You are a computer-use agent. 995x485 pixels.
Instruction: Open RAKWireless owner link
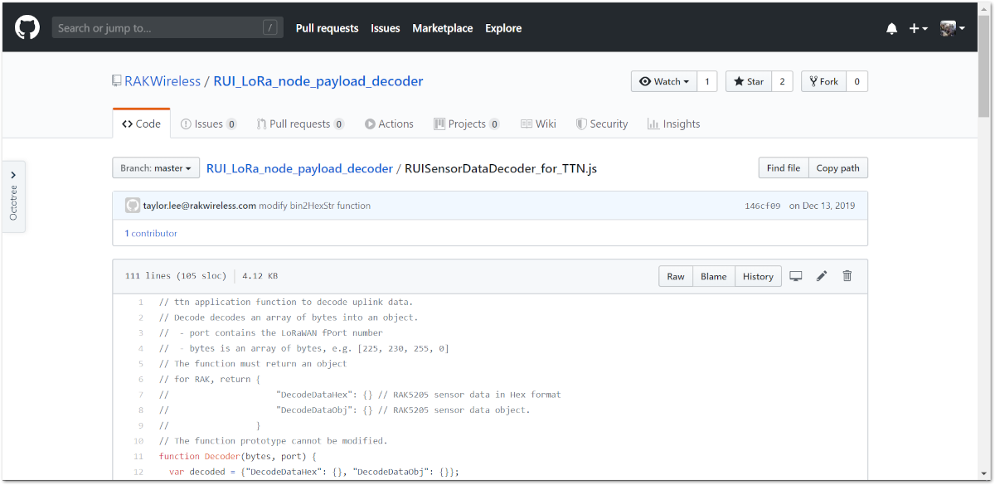point(163,81)
